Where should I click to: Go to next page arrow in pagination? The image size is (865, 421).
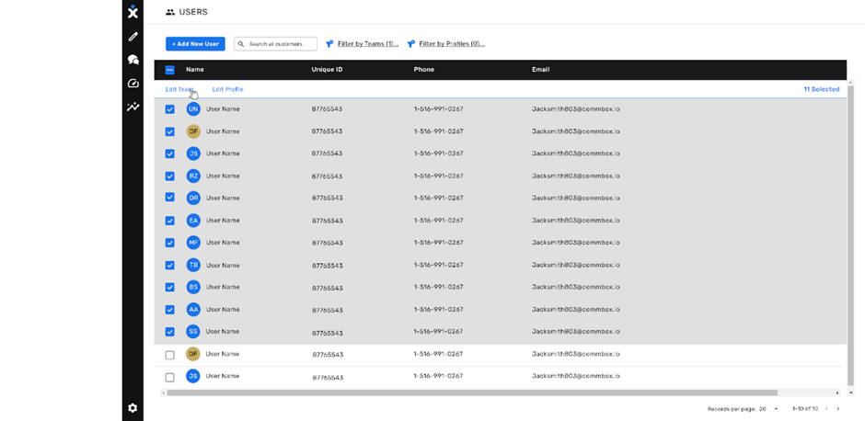838,409
